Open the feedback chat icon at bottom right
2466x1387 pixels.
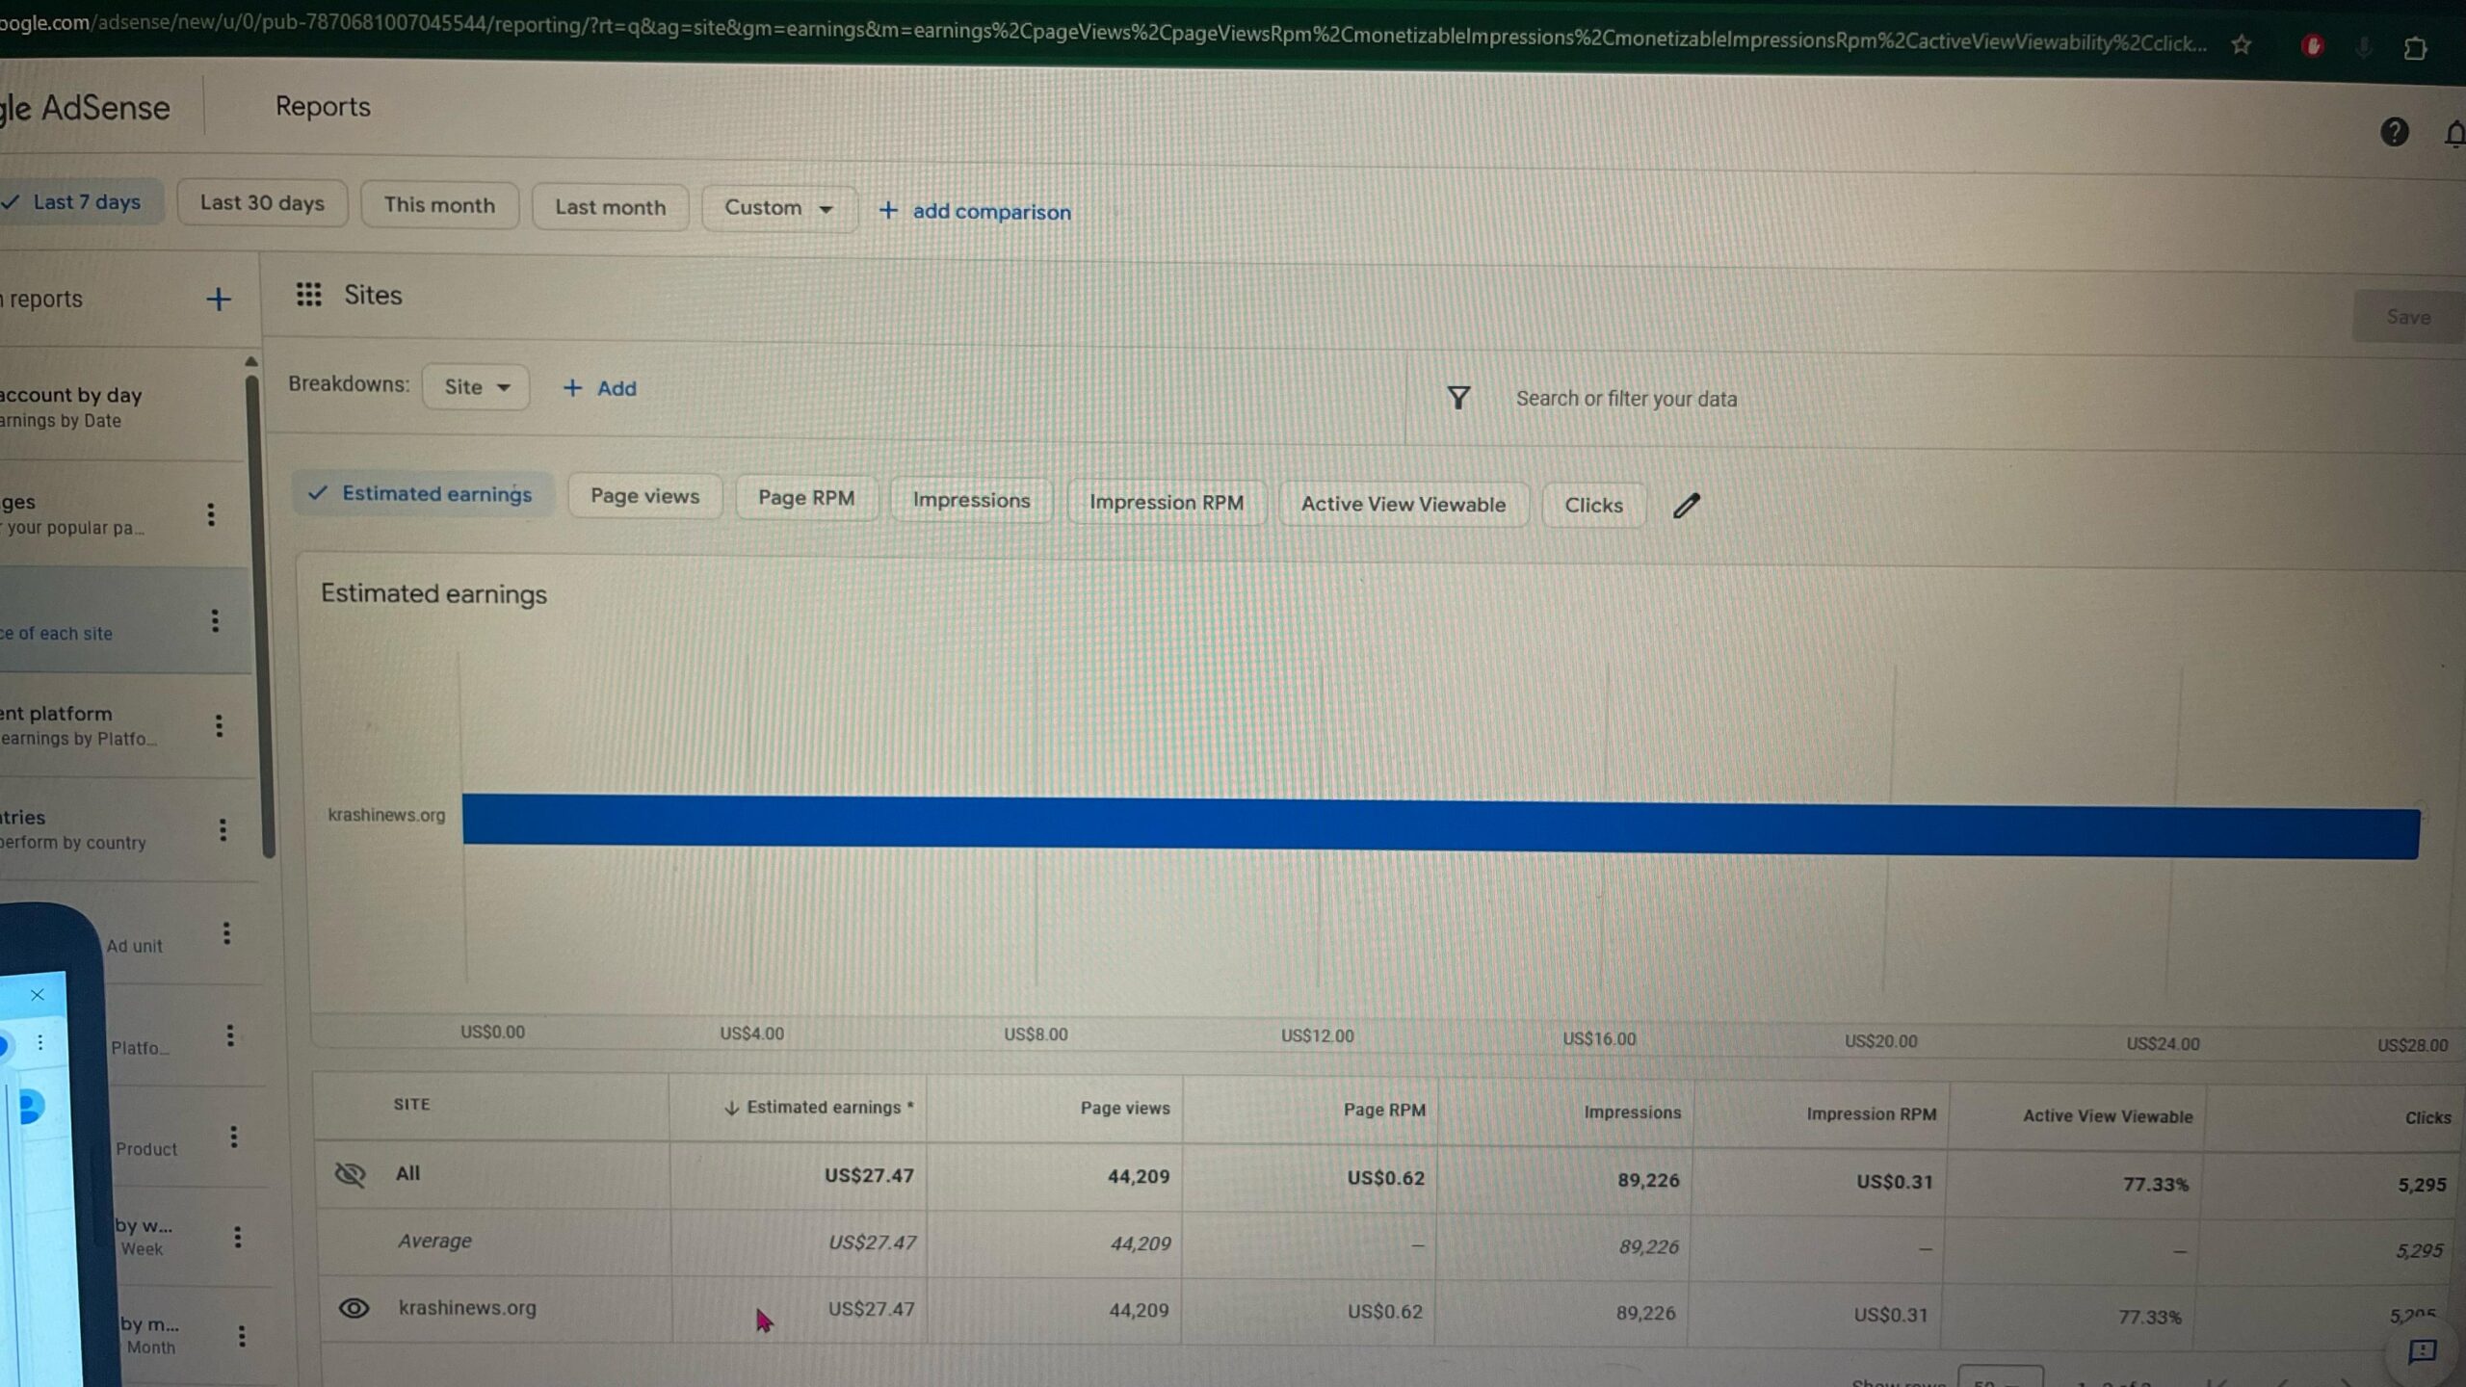tap(2422, 1351)
